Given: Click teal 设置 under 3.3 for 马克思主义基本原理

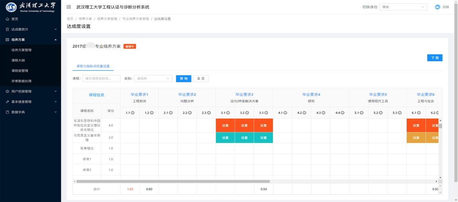Looking at the screenshot, I should [x=264, y=138].
